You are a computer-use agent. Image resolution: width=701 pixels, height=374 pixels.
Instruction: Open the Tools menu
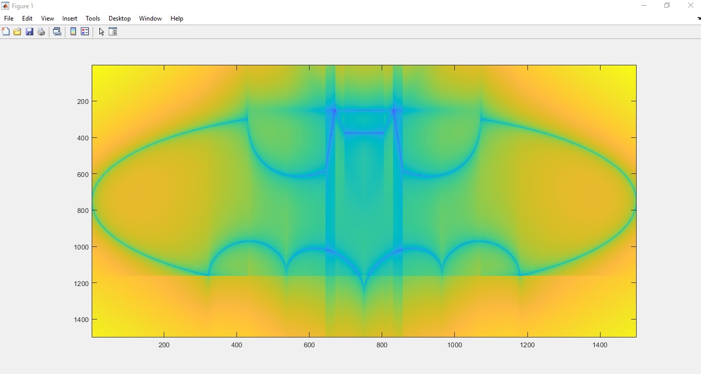pyautogui.click(x=93, y=19)
